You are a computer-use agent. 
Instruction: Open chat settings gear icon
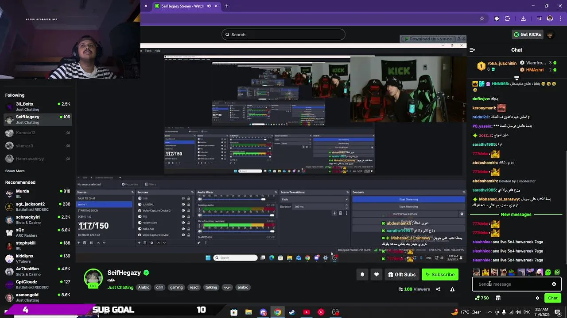coord(537,298)
